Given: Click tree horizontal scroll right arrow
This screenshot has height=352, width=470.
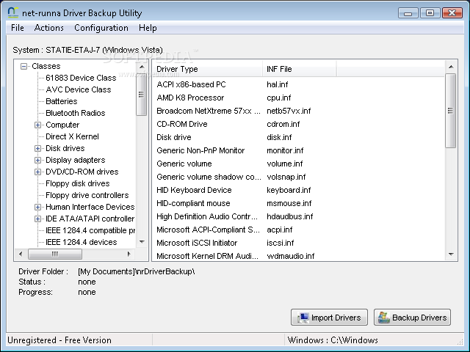Looking at the screenshot, I should [x=129, y=254].
